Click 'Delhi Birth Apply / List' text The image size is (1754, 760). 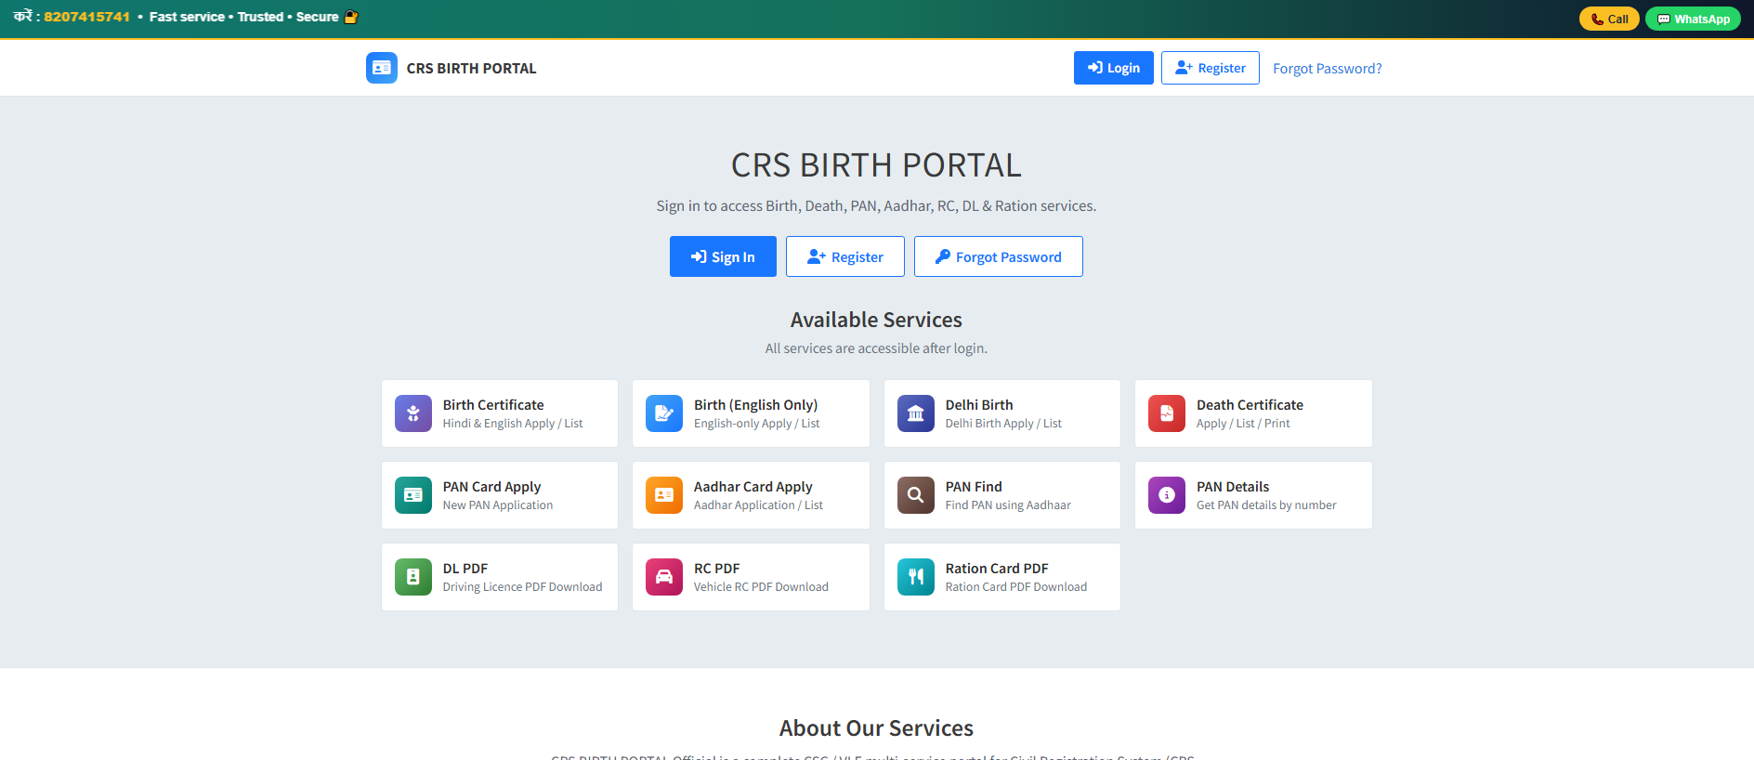pos(1003,424)
